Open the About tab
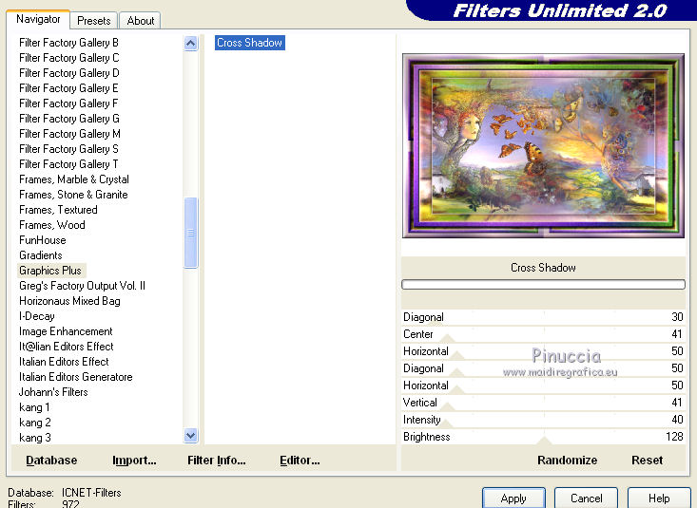The image size is (697, 508). pyautogui.click(x=141, y=21)
